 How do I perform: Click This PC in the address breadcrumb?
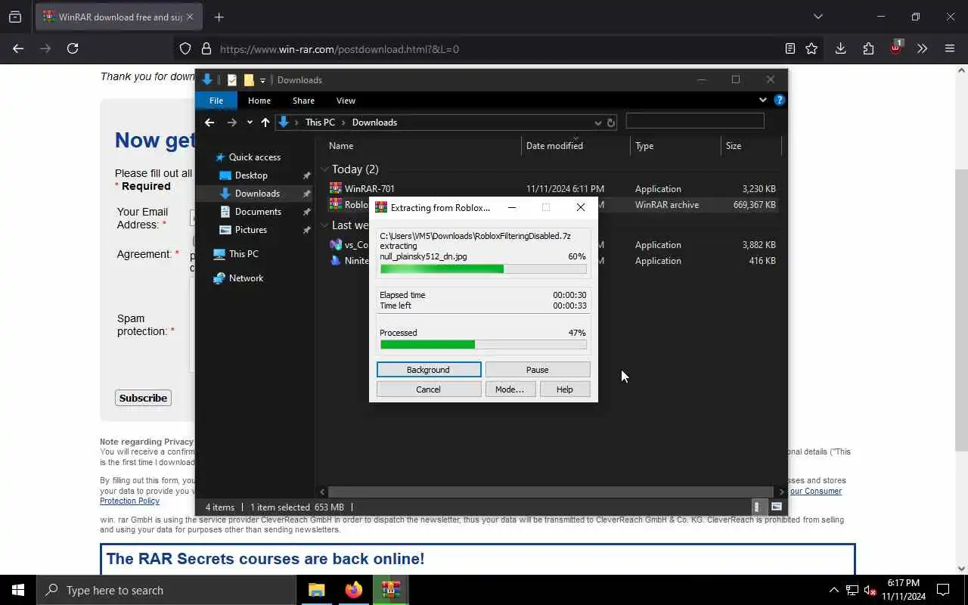[320, 123]
